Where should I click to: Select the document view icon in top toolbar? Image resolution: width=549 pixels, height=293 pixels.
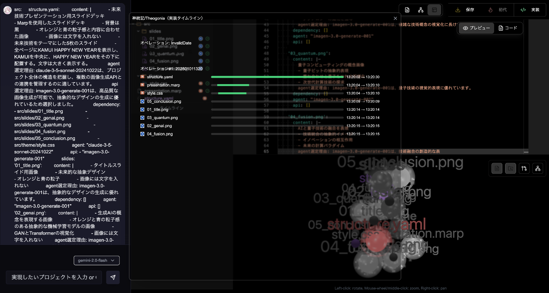point(407,10)
